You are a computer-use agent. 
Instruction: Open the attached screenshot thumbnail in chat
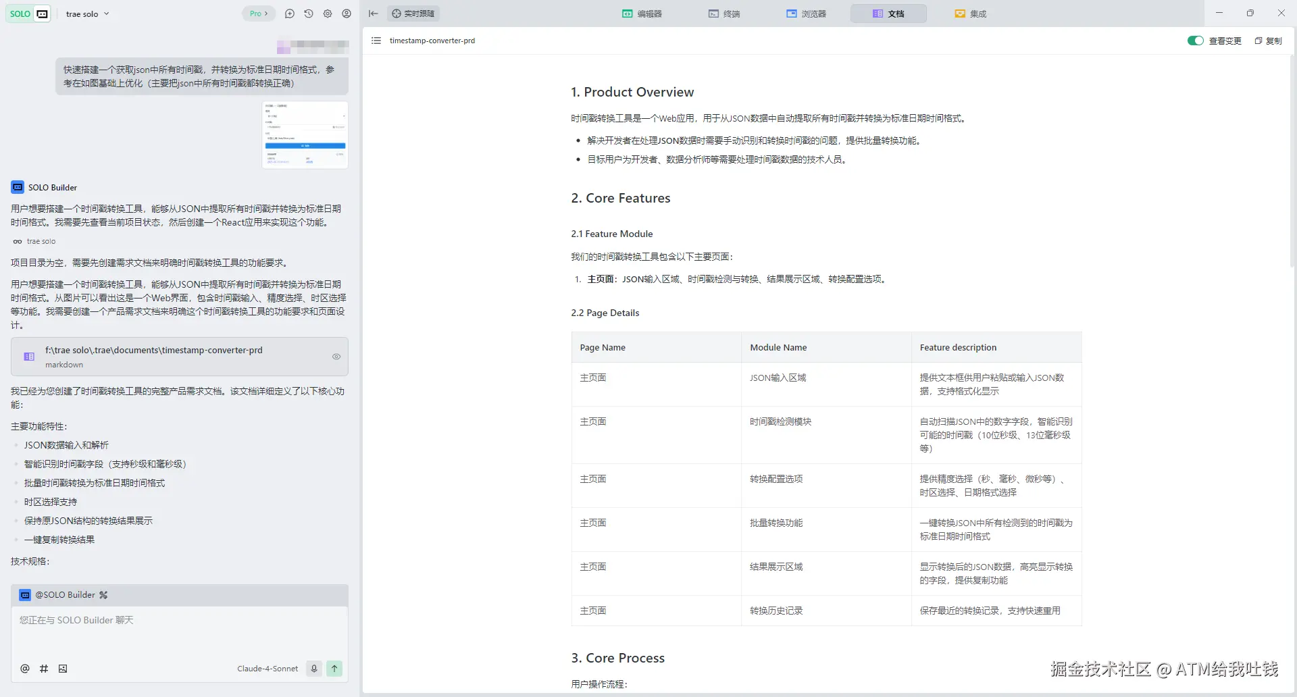coord(305,135)
